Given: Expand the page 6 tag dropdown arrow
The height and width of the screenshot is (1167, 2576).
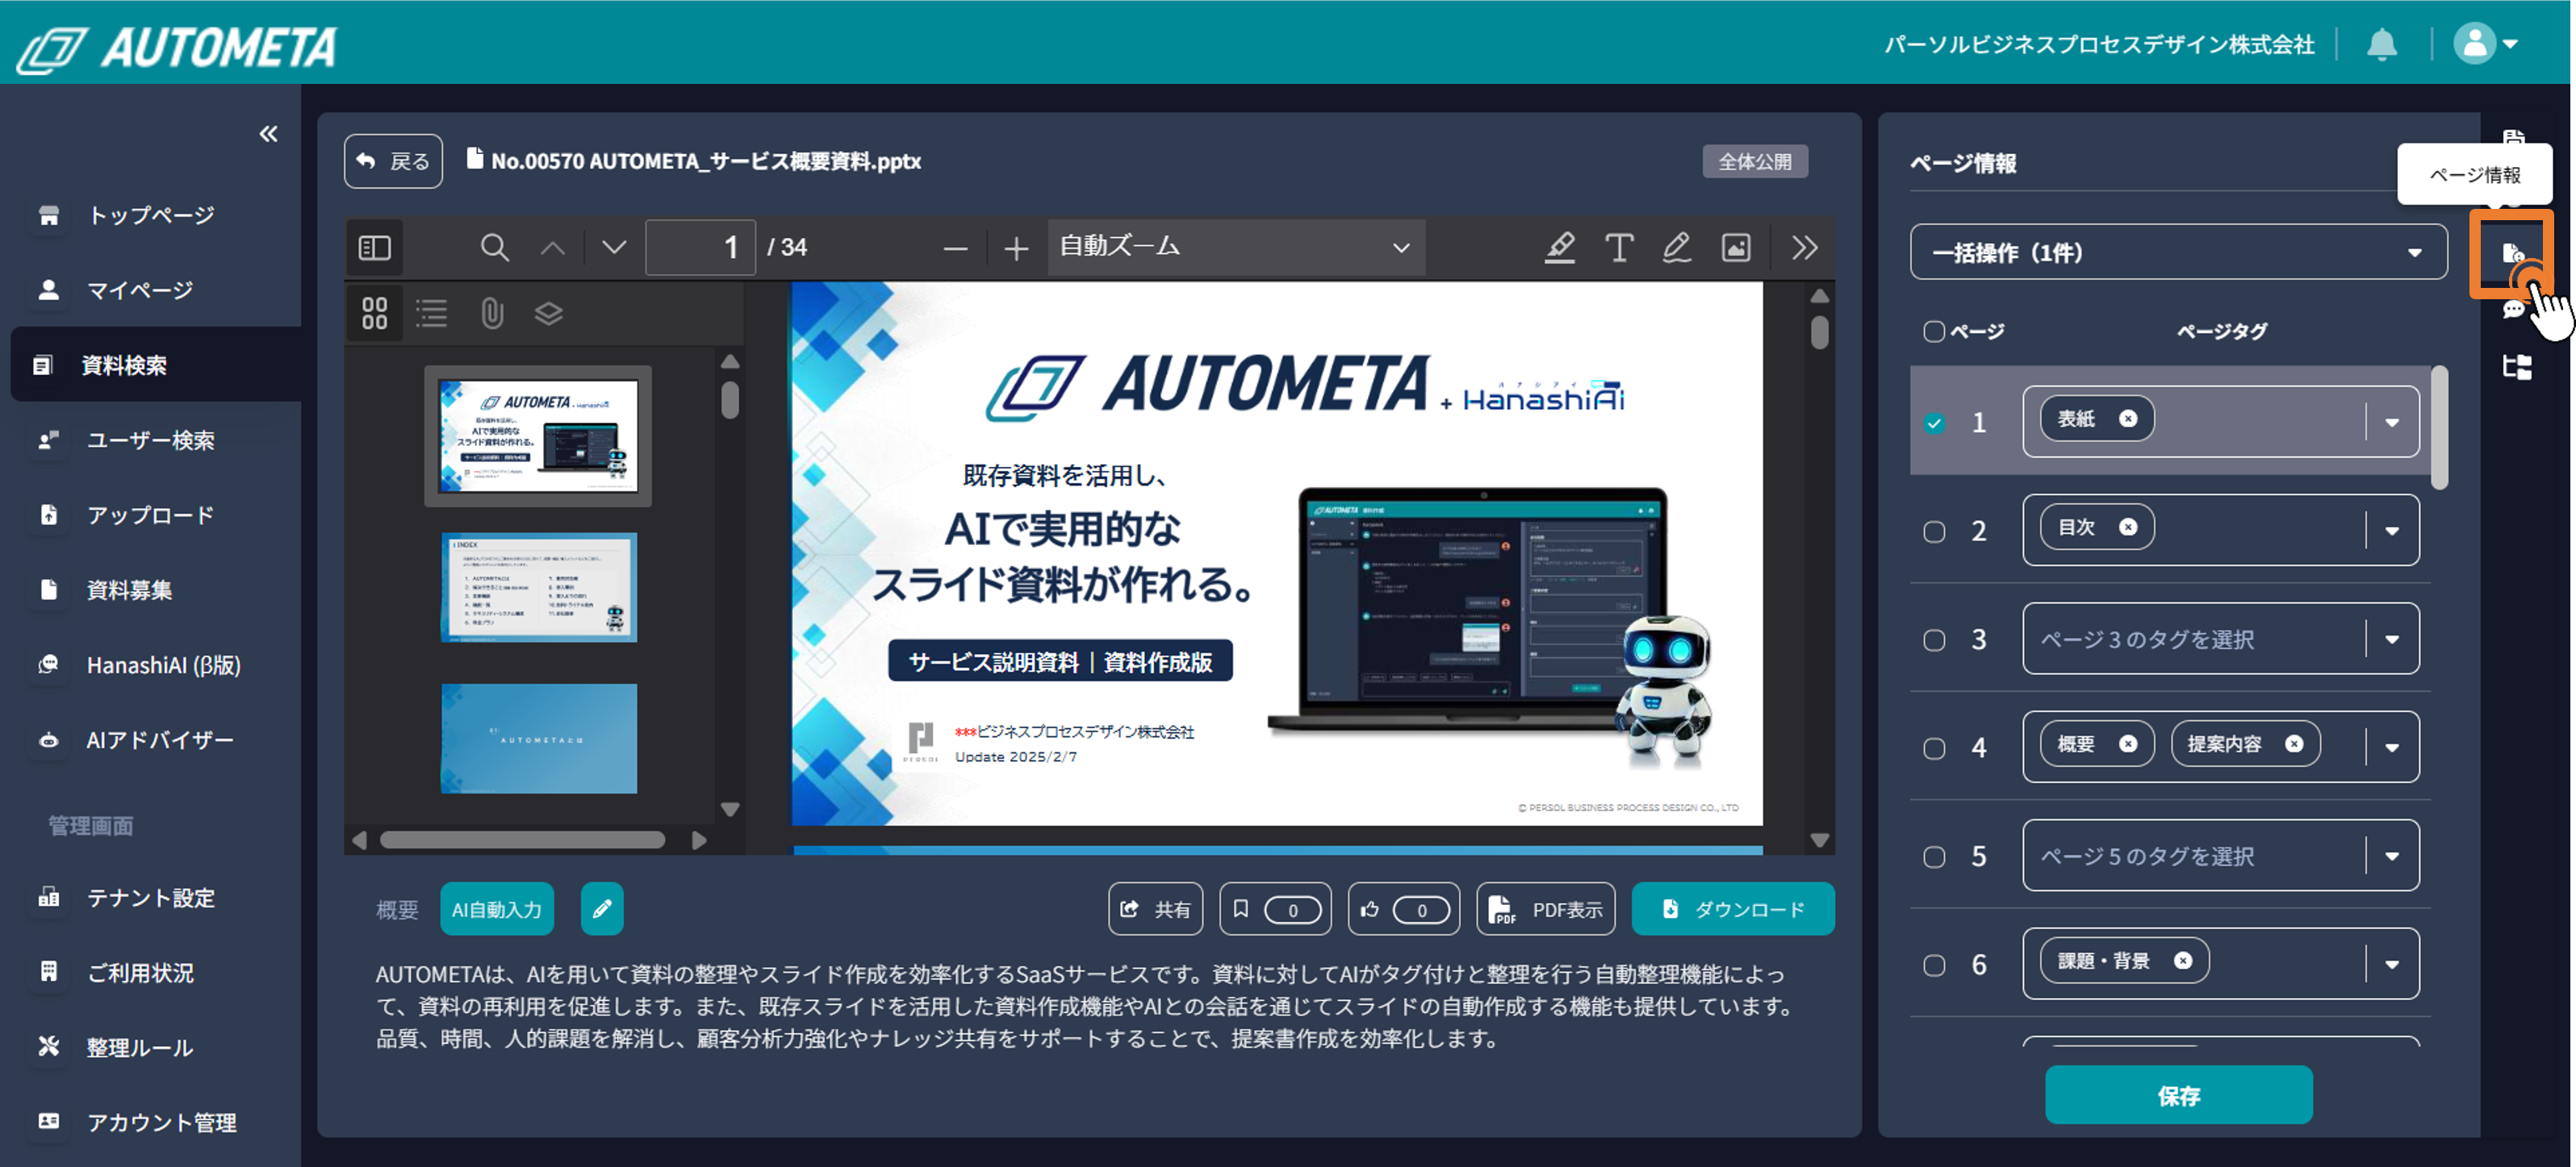Looking at the screenshot, I should (2391, 965).
